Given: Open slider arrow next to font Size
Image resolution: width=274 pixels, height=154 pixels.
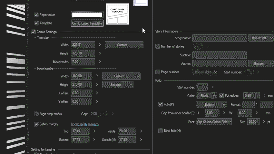Looking at the screenshot, I should (x=264, y=122).
